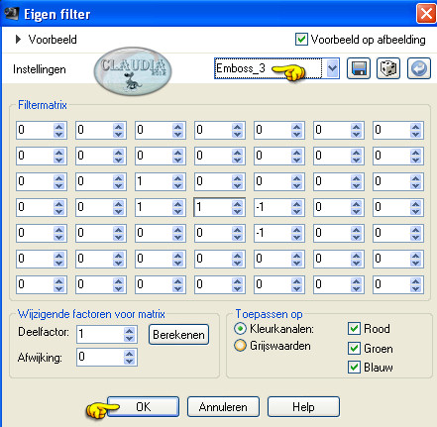Increase the Afwijking value with up arrow
Image resolution: width=437 pixels, height=427 pixels.
pos(130,354)
